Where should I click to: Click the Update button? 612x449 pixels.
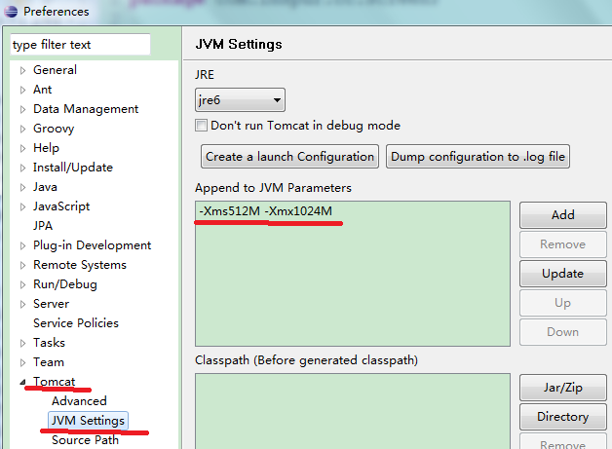tap(563, 274)
